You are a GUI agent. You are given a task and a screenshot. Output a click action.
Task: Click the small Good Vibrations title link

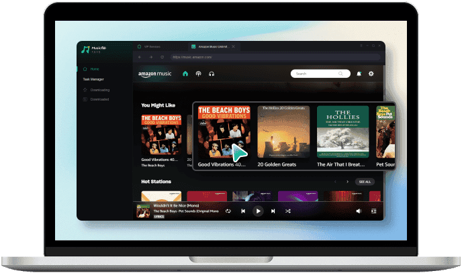point(160,160)
